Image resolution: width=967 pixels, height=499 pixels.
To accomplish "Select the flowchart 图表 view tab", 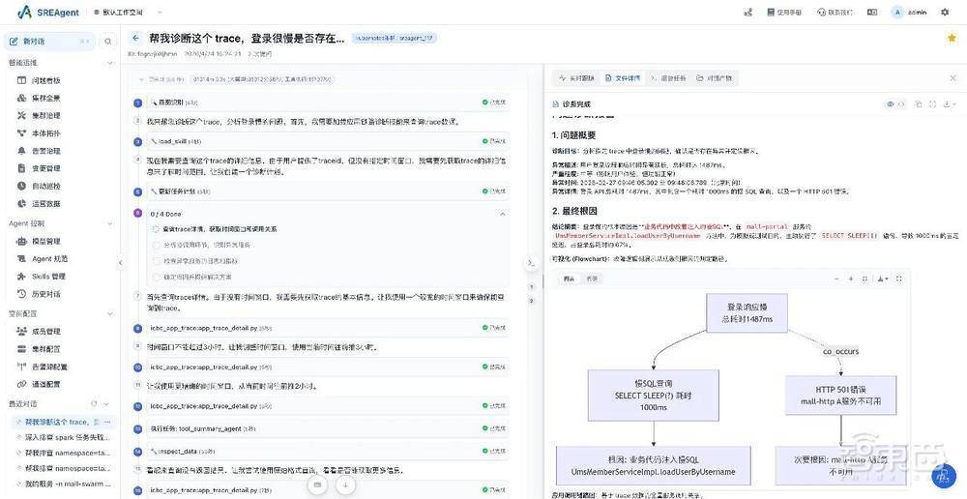I will [x=569, y=279].
